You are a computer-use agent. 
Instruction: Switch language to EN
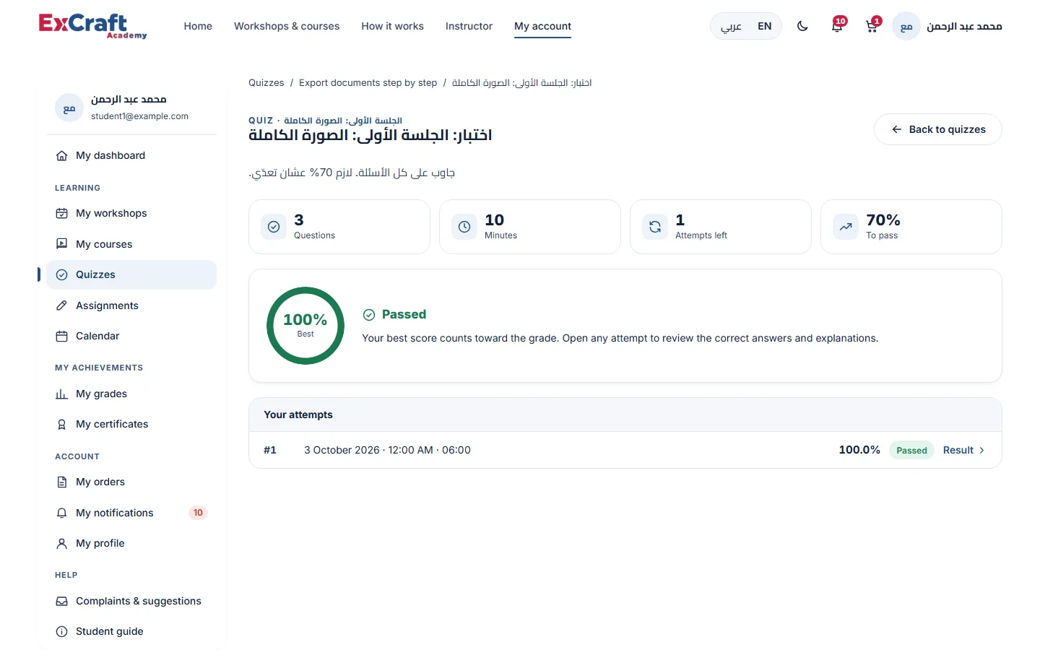pyautogui.click(x=765, y=26)
